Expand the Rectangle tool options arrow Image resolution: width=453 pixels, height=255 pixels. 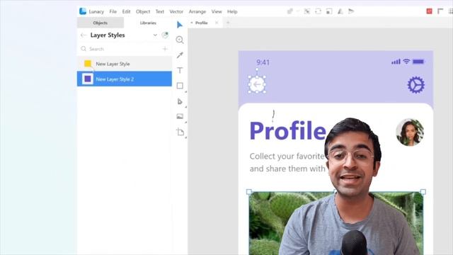tap(185, 91)
